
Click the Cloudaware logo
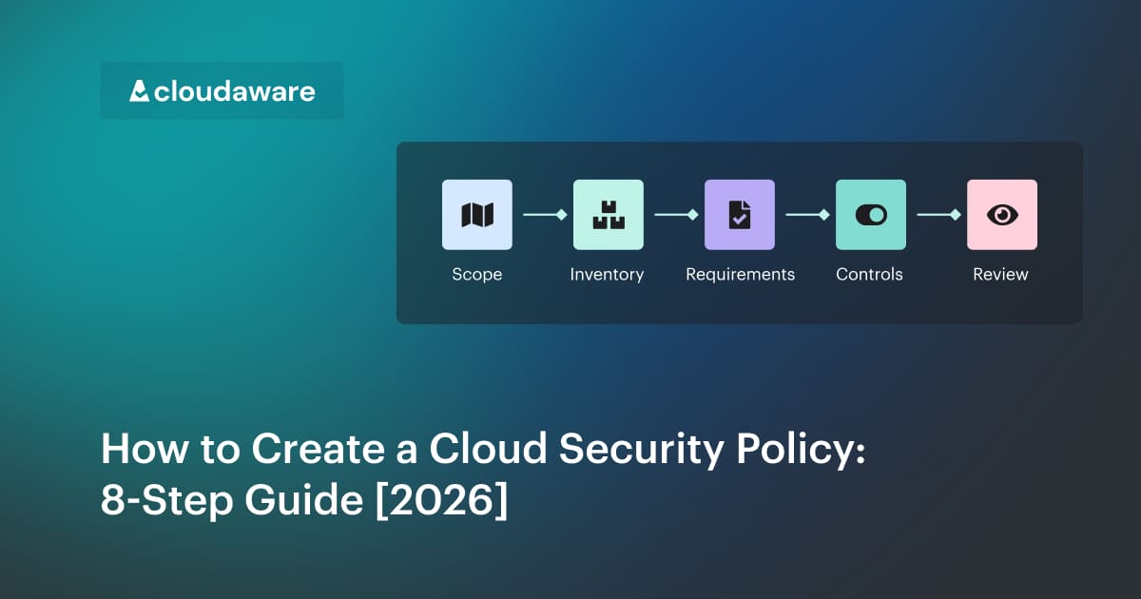[x=222, y=91]
